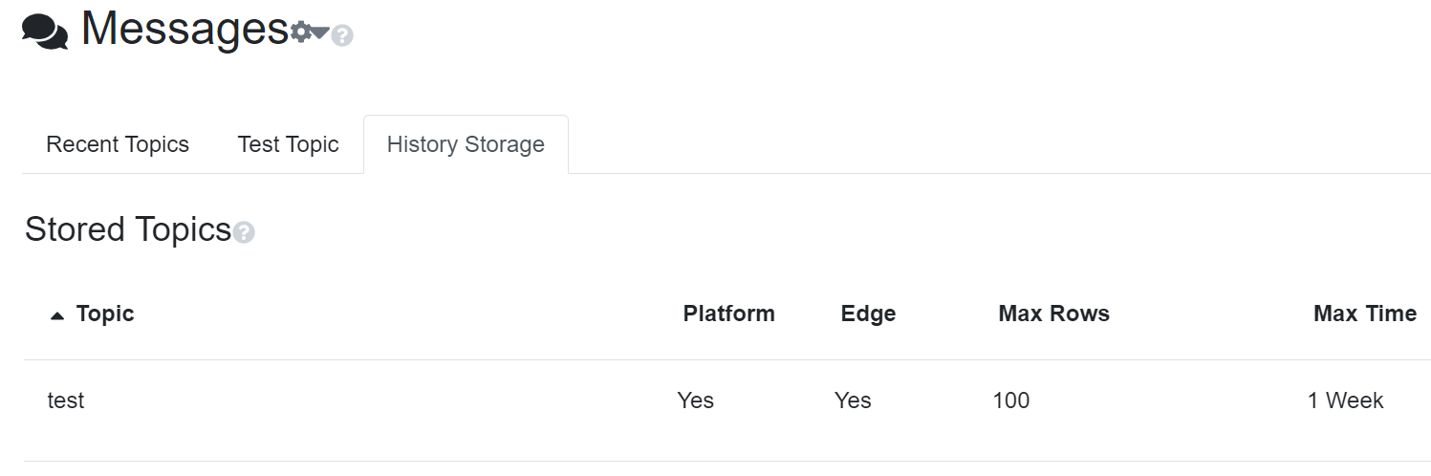1431x476 pixels.
Task: Switch to the Recent Topics tab
Action: [118, 144]
